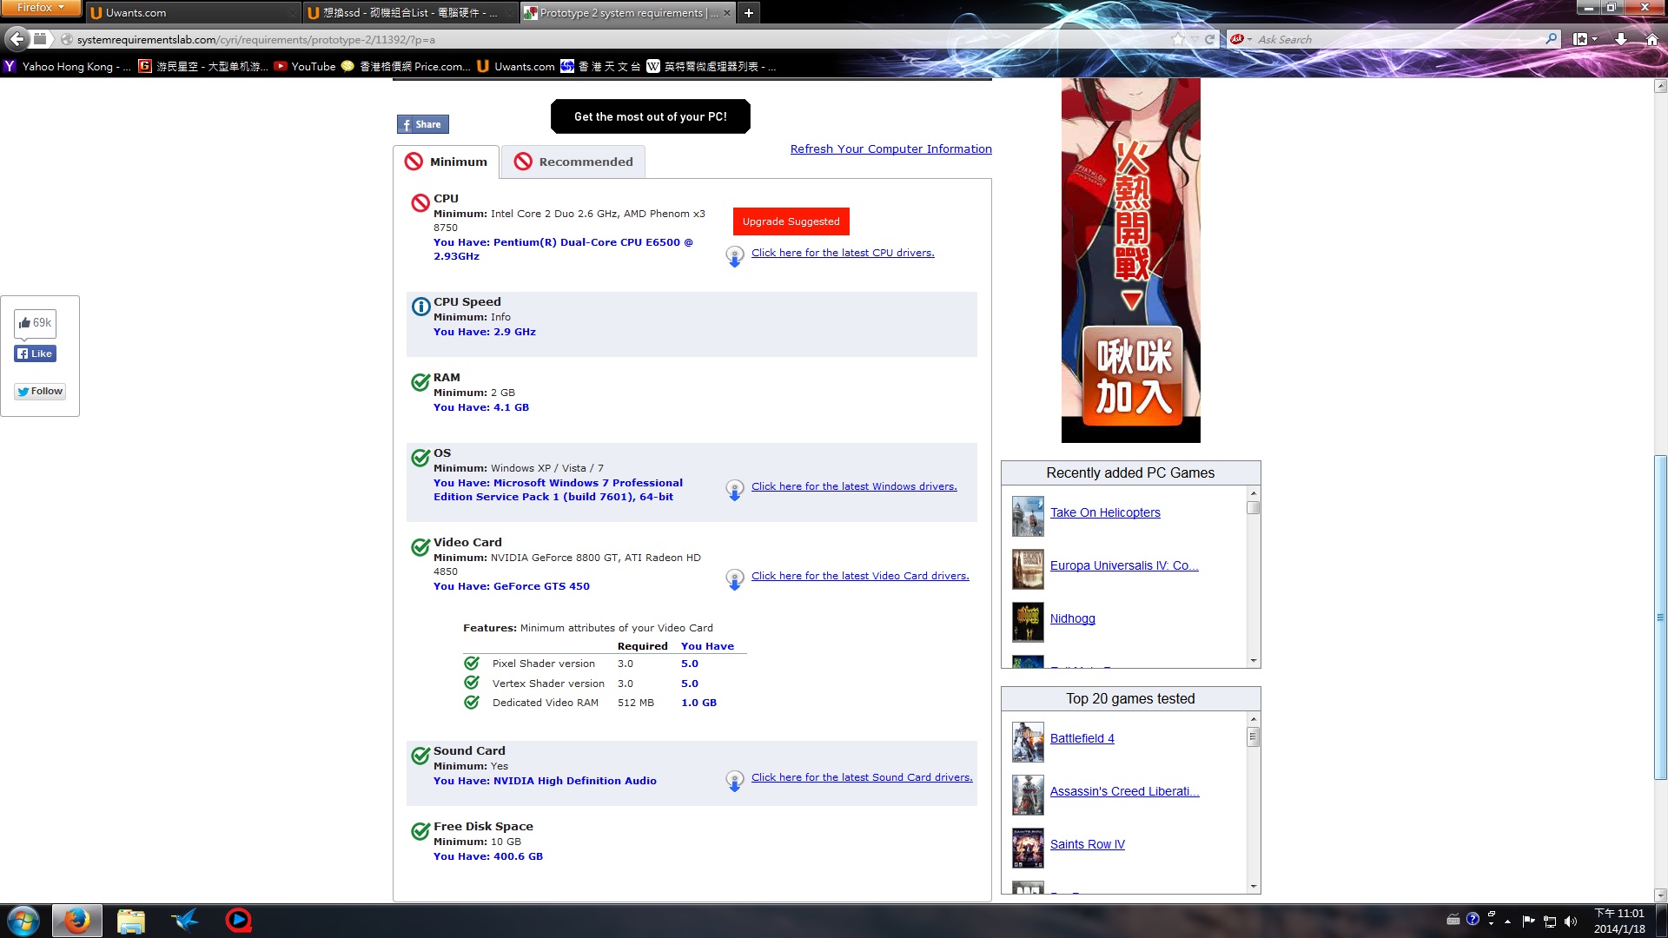Click the CPU drivers download icon
This screenshot has width=1668, height=938.
coord(735,256)
